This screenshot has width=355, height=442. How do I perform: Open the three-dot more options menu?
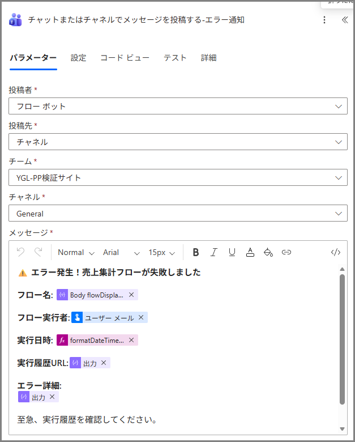(324, 20)
